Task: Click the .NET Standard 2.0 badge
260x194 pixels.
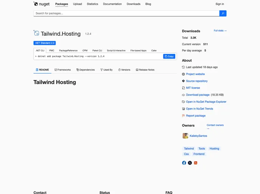Action: pyautogui.click(x=45, y=43)
